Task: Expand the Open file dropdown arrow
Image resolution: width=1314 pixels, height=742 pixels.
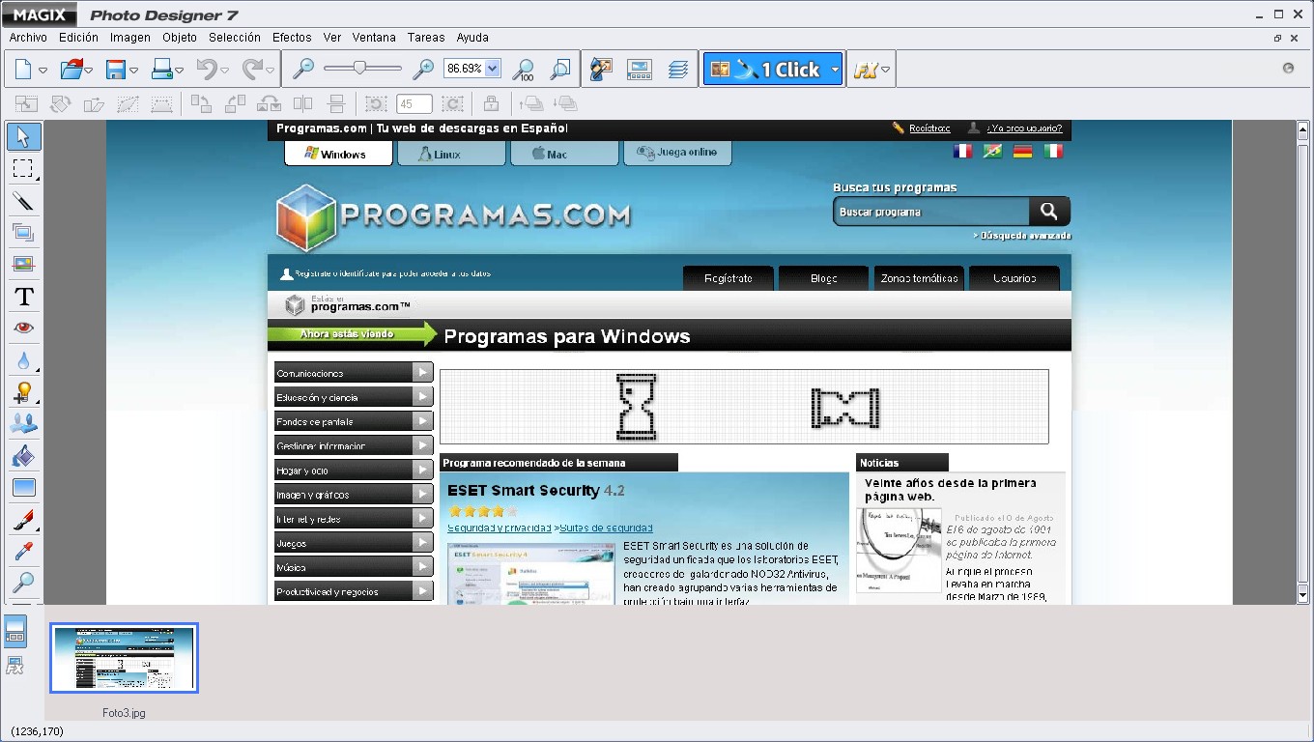Action: [89, 71]
